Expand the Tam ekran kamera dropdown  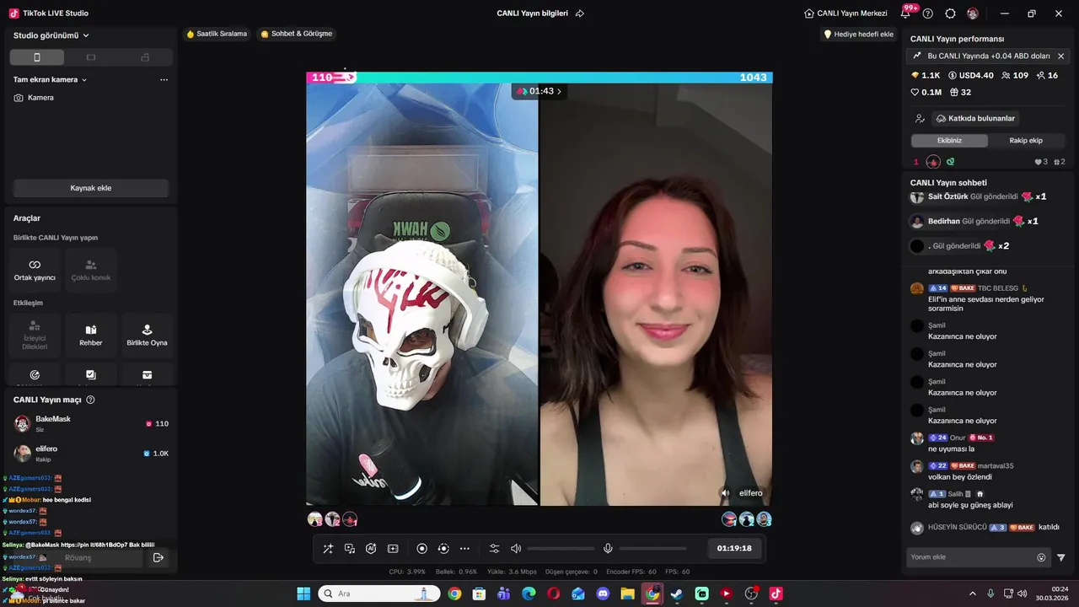point(51,79)
